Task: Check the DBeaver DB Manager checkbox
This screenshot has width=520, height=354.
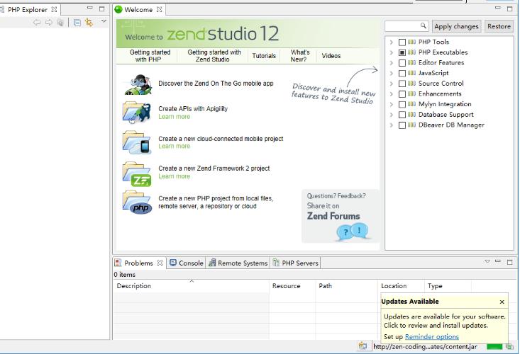Action: [x=402, y=125]
